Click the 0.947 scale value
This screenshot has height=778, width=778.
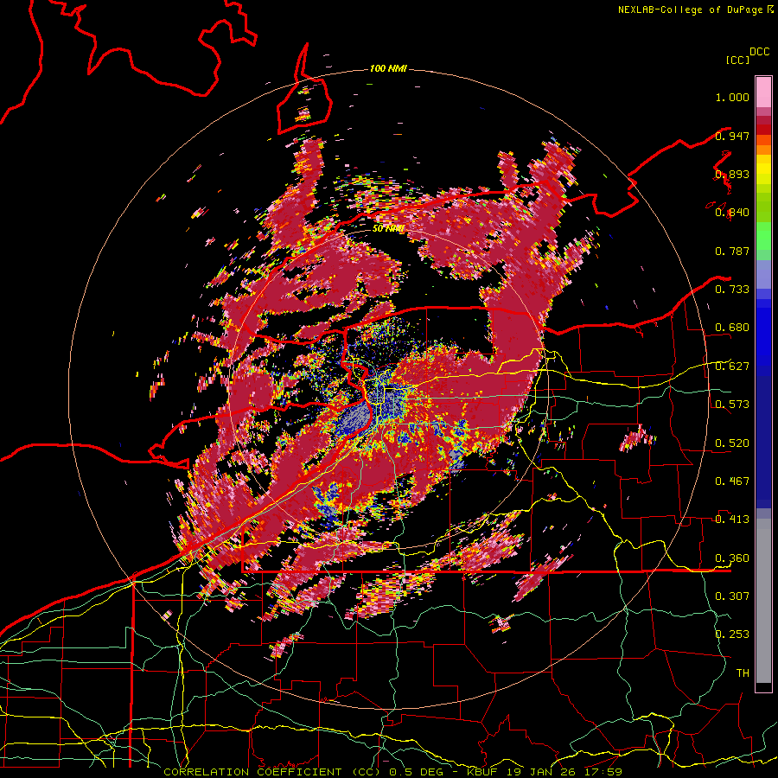[x=732, y=136]
